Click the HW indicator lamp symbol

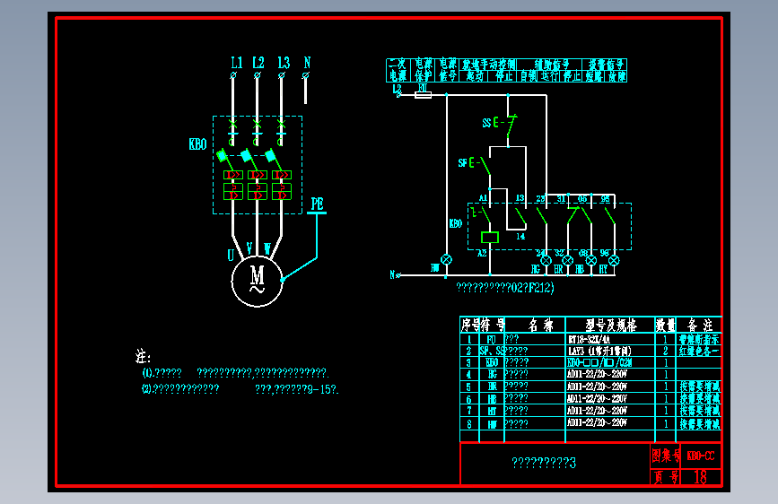pyautogui.click(x=447, y=259)
